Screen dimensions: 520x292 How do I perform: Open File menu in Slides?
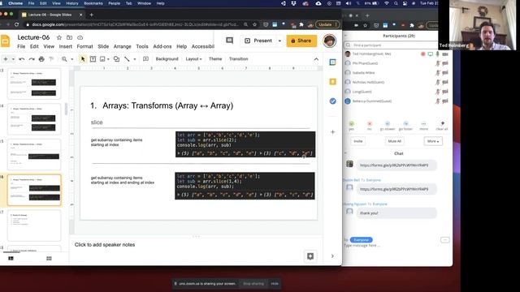pos(21,46)
